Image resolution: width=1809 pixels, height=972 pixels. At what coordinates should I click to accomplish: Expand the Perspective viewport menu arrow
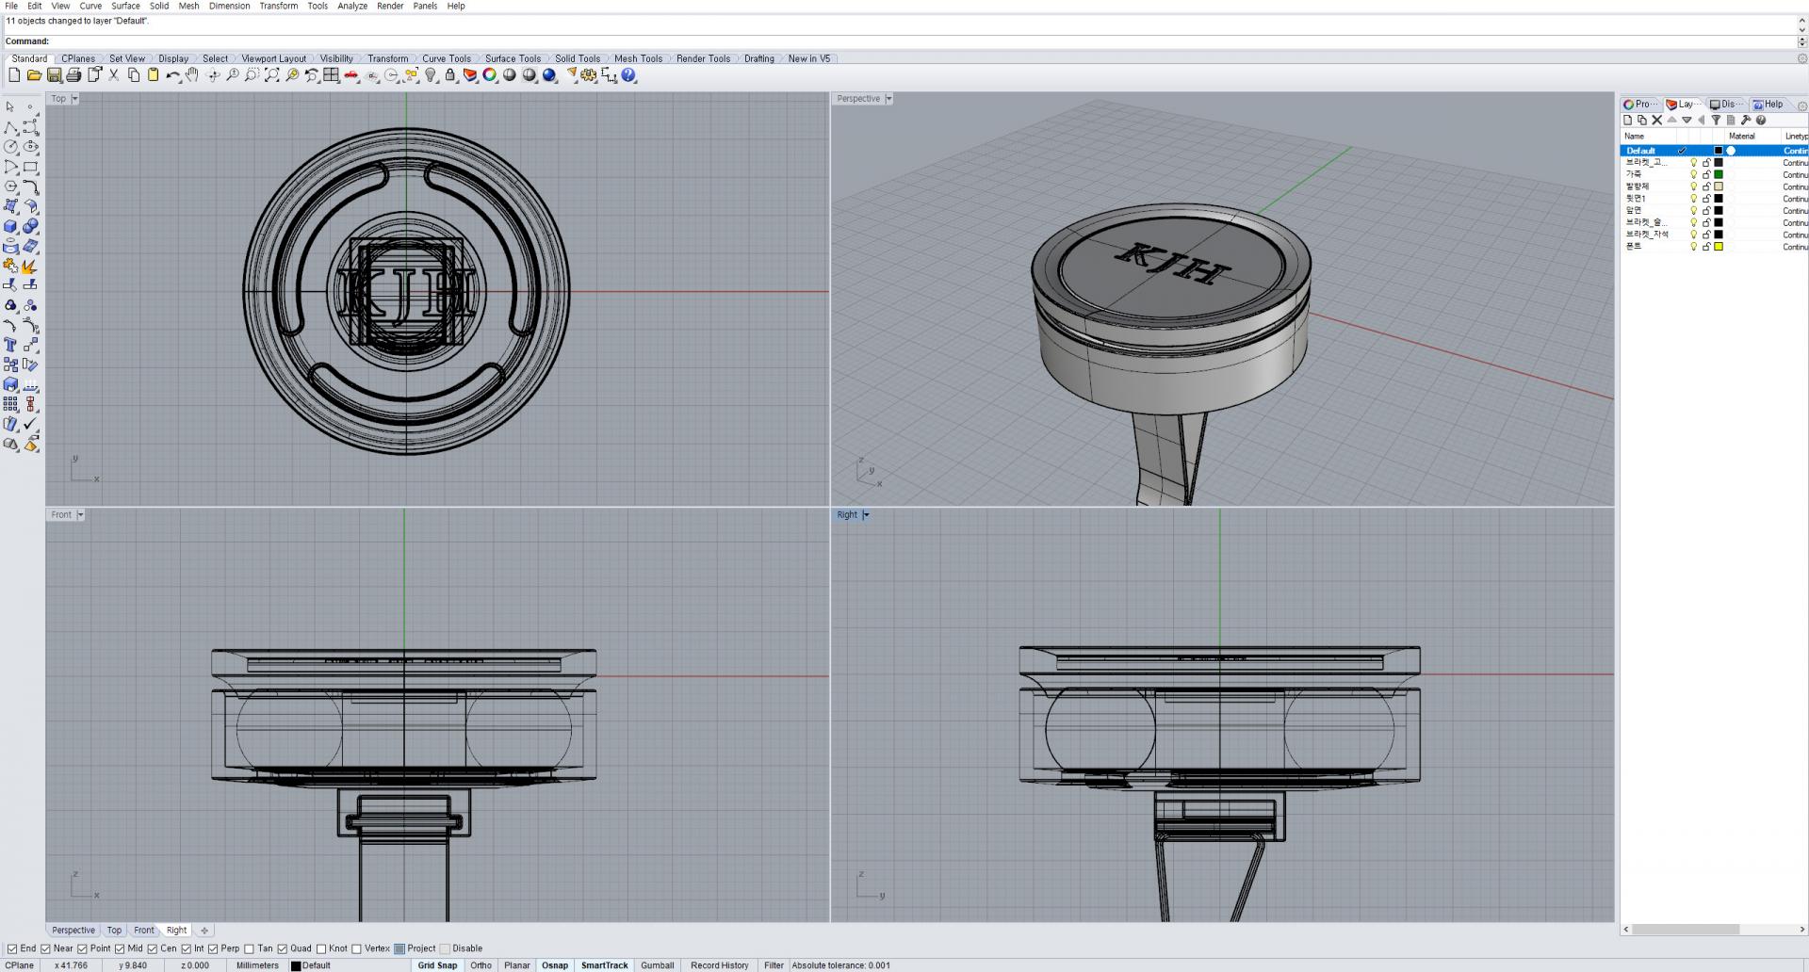(x=888, y=99)
